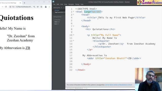Click the presenter webcam thumbnail
Image resolution: width=162 pixels, height=91 pixels.
click(x=149, y=79)
